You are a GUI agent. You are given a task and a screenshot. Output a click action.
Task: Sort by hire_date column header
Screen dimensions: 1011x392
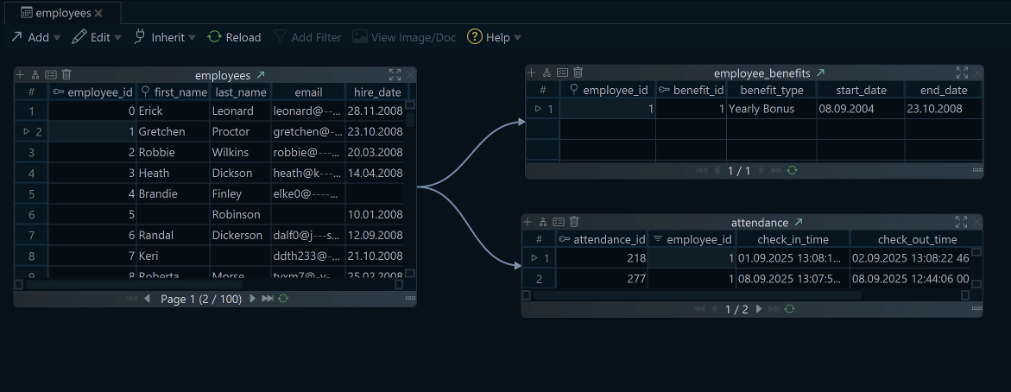(377, 92)
